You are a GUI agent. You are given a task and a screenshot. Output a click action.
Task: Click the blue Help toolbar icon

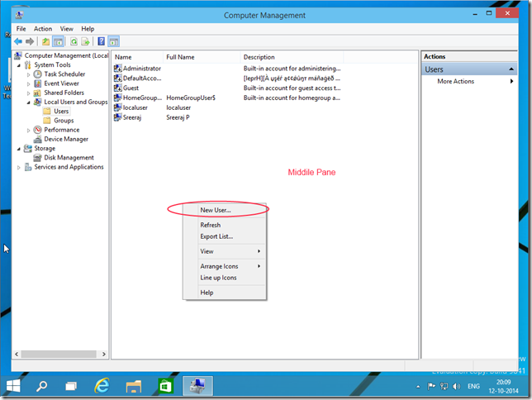[101, 41]
